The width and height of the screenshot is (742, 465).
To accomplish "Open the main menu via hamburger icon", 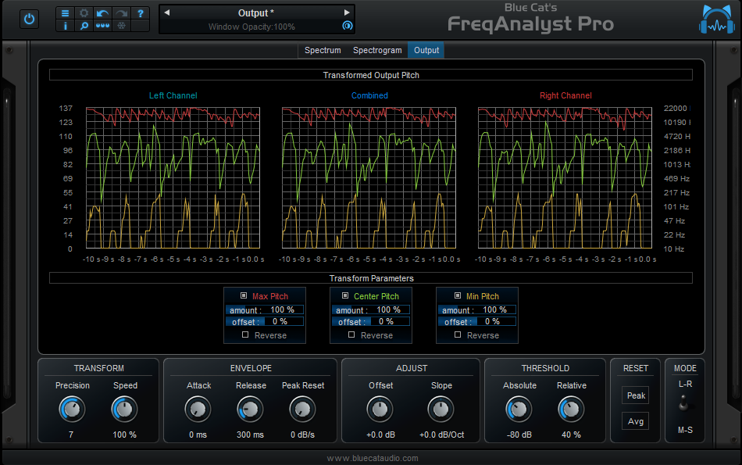I will click(66, 13).
